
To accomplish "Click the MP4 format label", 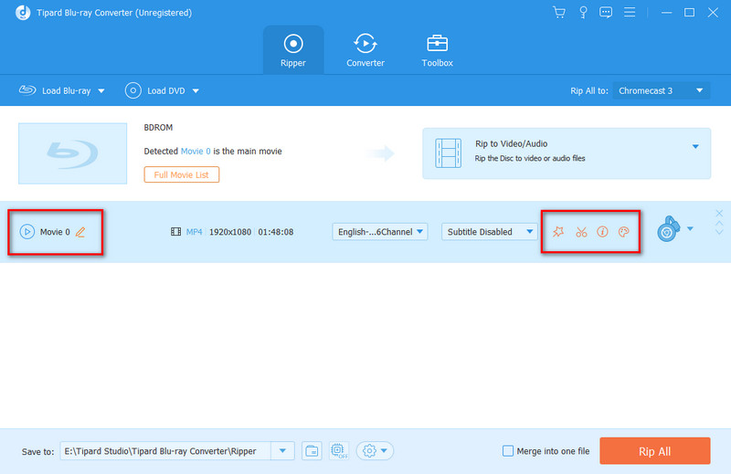I will pos(194,232).
